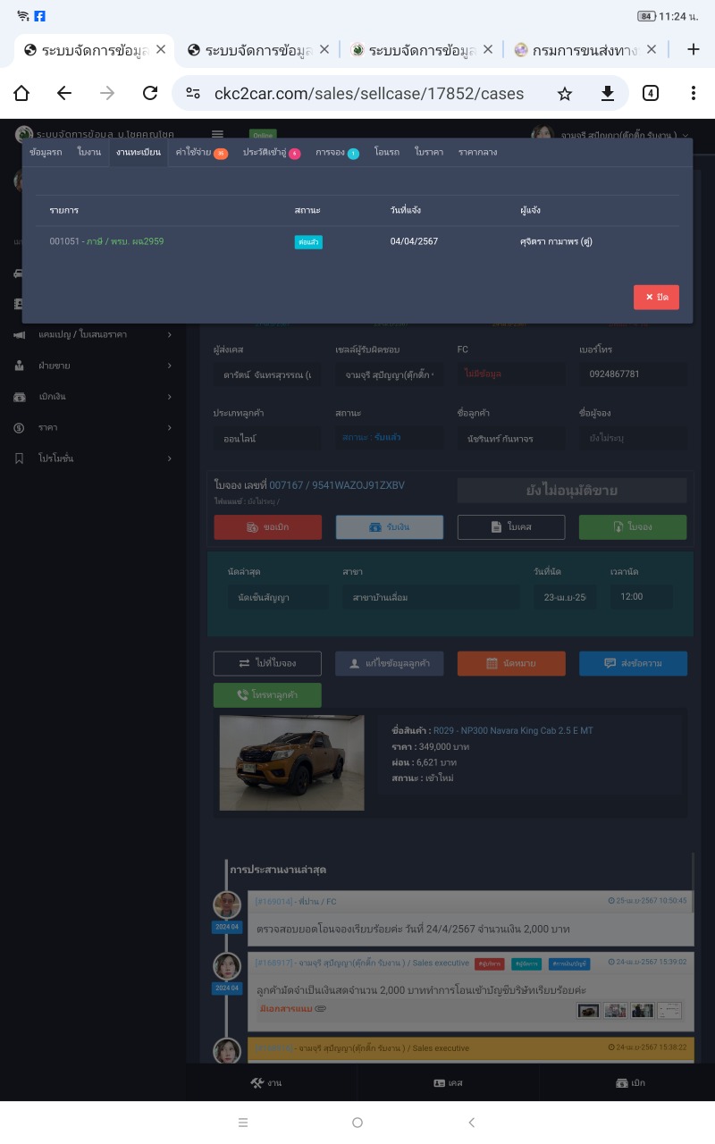The width and height of the screenshot is (715, 1144).
Task: Expand แคมเปญ / ใบเสนอราคา sidebar menu
Action: pos(93,334)
